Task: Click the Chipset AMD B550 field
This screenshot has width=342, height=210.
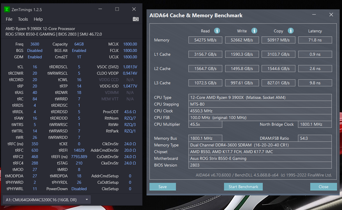Action: 260,152
